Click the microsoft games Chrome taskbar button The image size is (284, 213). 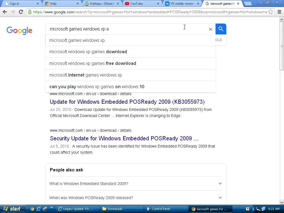coord(210,209)
